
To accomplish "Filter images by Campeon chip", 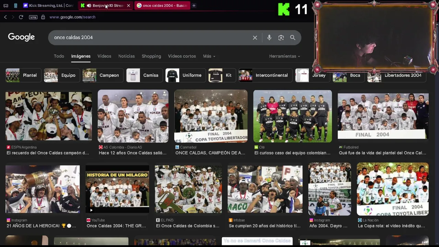I will [103, 75].
